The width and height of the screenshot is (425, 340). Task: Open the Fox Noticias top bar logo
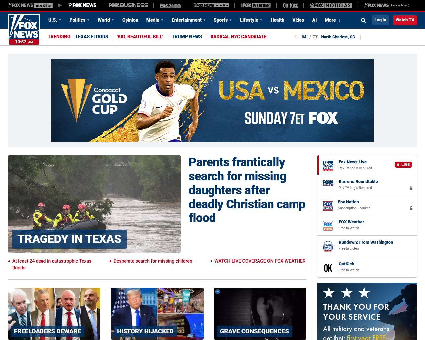pos(331,5)
